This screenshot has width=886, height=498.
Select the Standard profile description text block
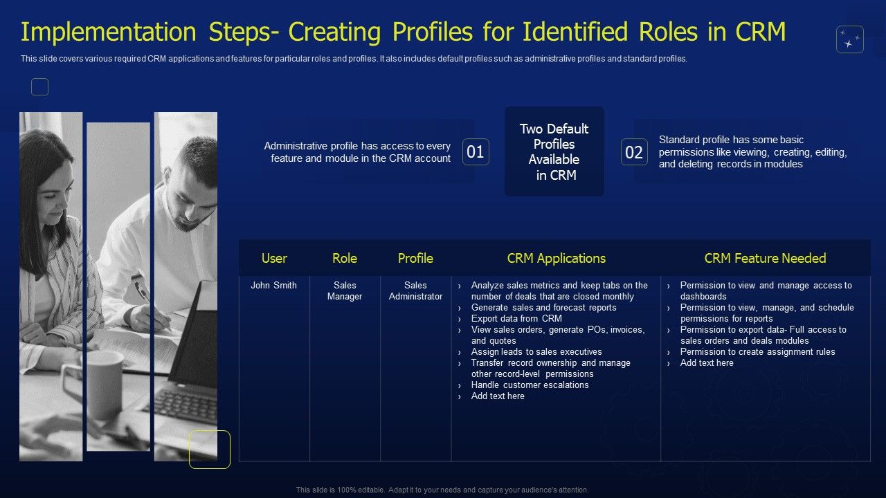click(754, 151)
